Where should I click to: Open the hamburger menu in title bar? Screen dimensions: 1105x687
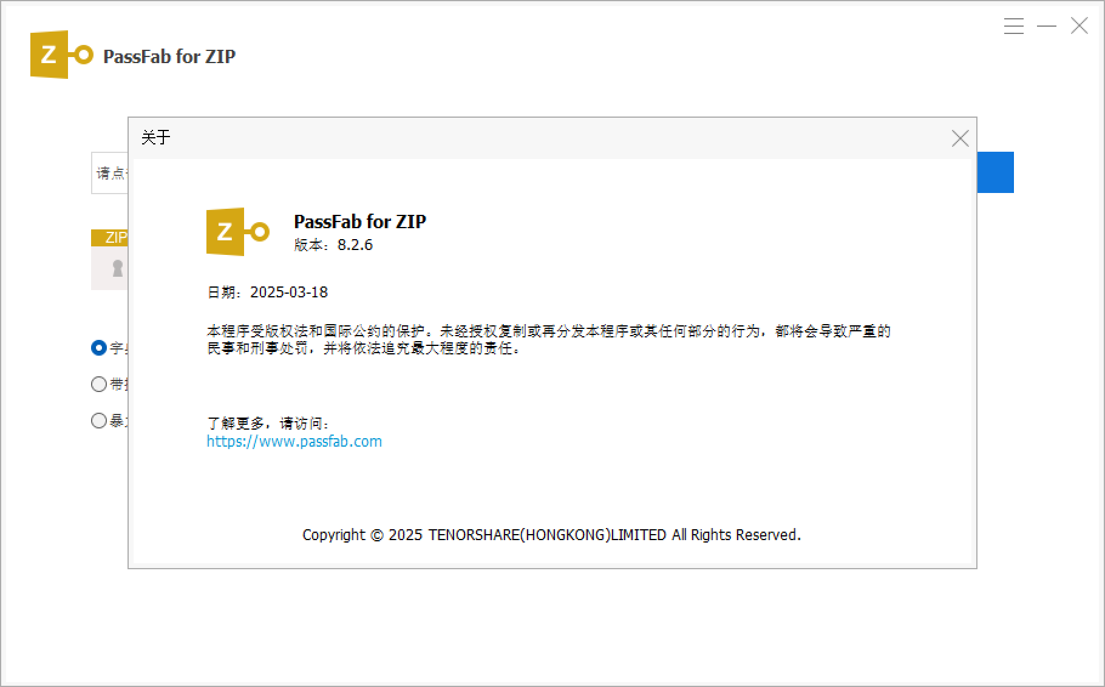point(1013,26)
